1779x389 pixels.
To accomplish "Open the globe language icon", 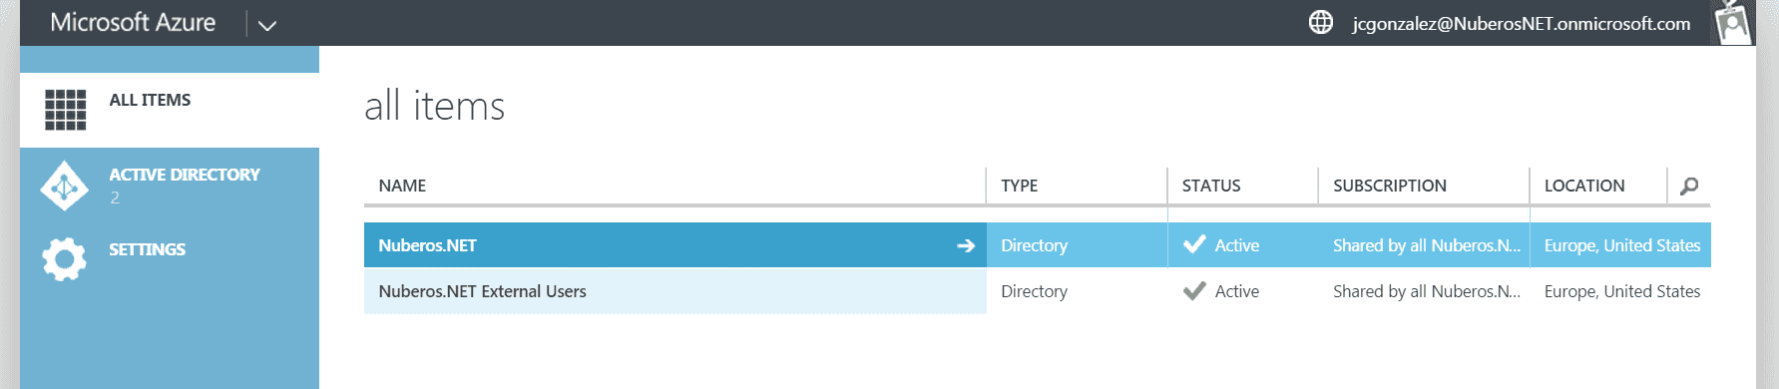I will pyautogui.click(x=1321, y=22).
